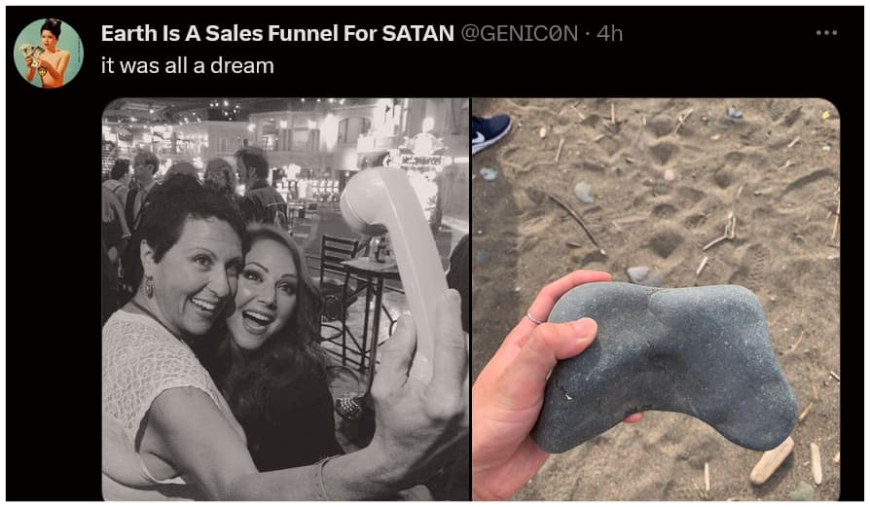Click the poster's round profile avatar
870x507 pixels.
click(49, 54)
